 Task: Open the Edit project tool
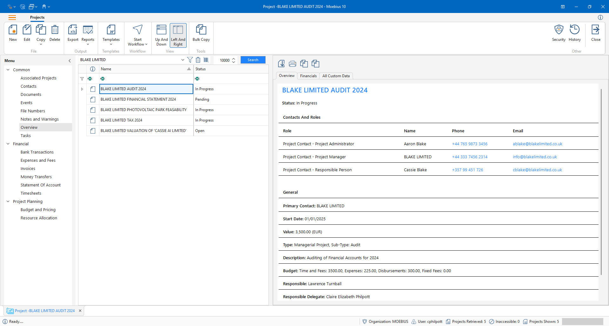coord(27,33)
